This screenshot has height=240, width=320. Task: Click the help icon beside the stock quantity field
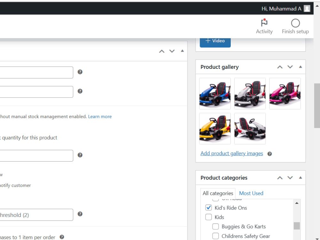[x=80, y=155]
